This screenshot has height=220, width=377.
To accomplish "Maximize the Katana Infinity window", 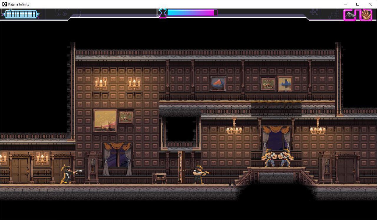I will point(358,4).
